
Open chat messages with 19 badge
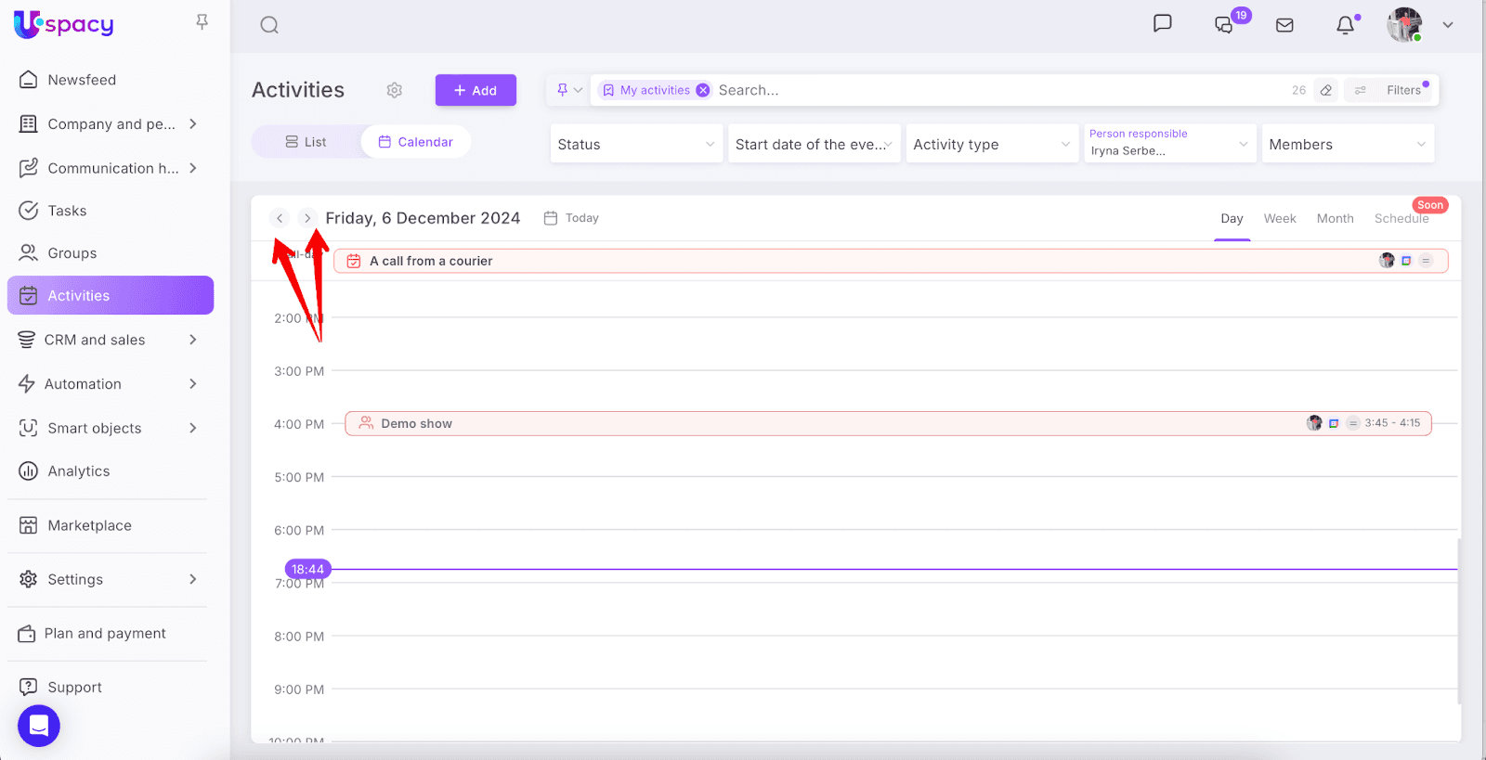[1224, 25]
